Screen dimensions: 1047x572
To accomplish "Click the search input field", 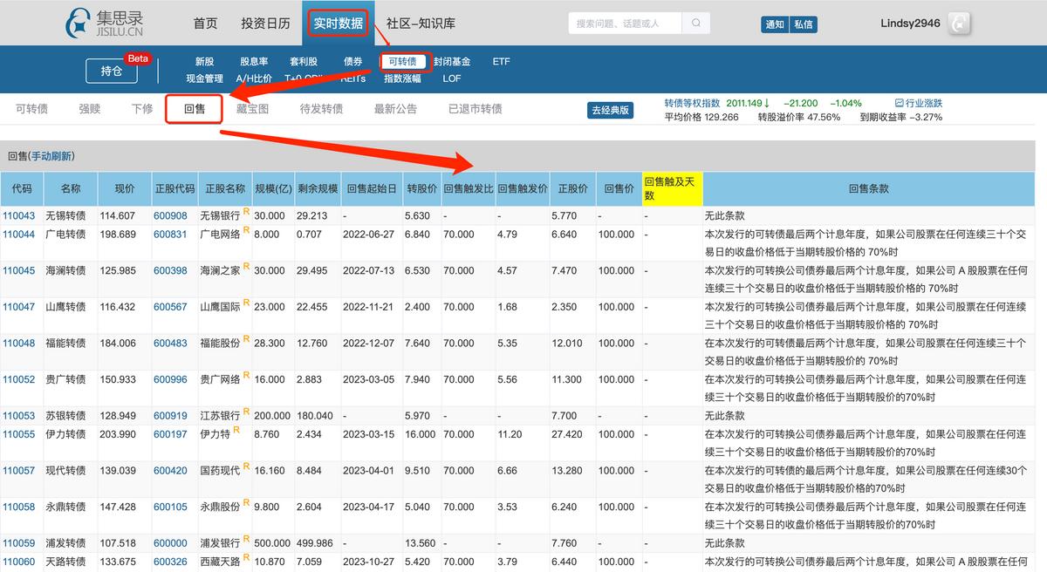I will click(x=619, y=22).
